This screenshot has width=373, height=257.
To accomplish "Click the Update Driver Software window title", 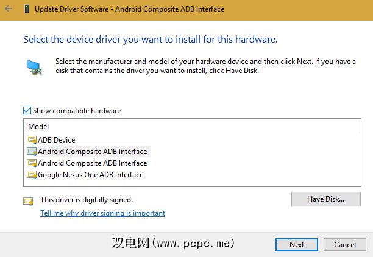I will click(129, 9).
